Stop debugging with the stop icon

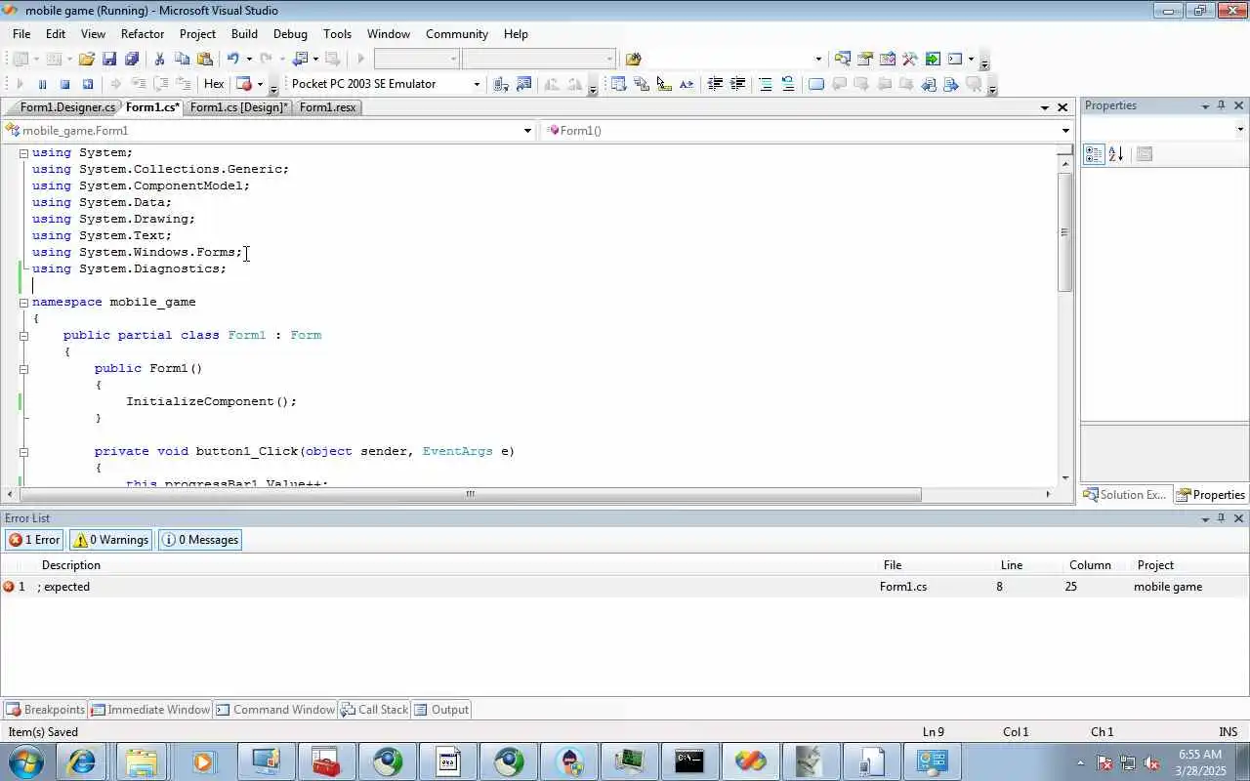[64, 84]
